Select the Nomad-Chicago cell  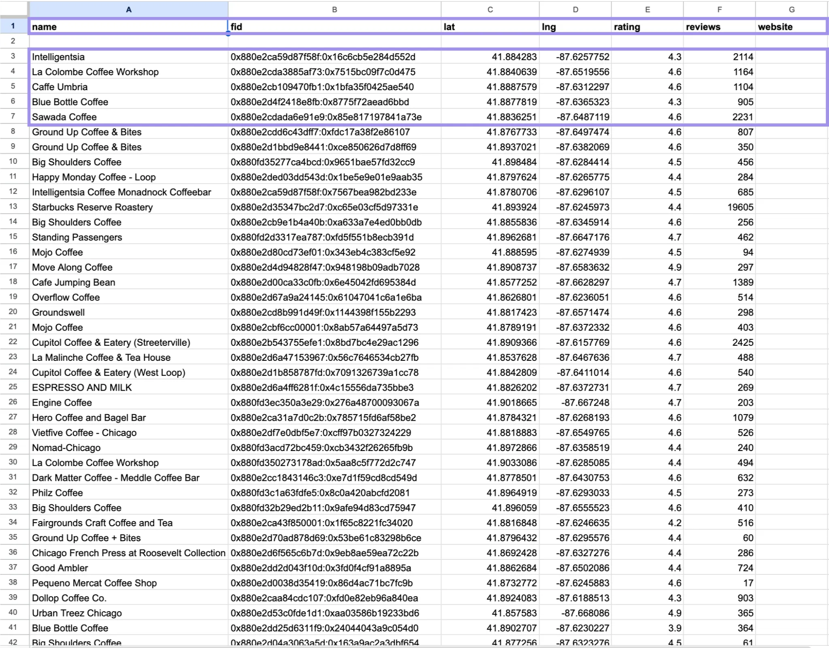(x=128, y=447)
